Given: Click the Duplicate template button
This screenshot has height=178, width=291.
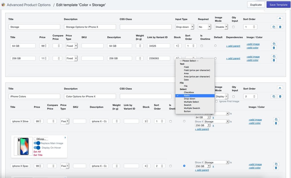Looking at the screenshot, I should pyautogui.click(x=256, y=5).
